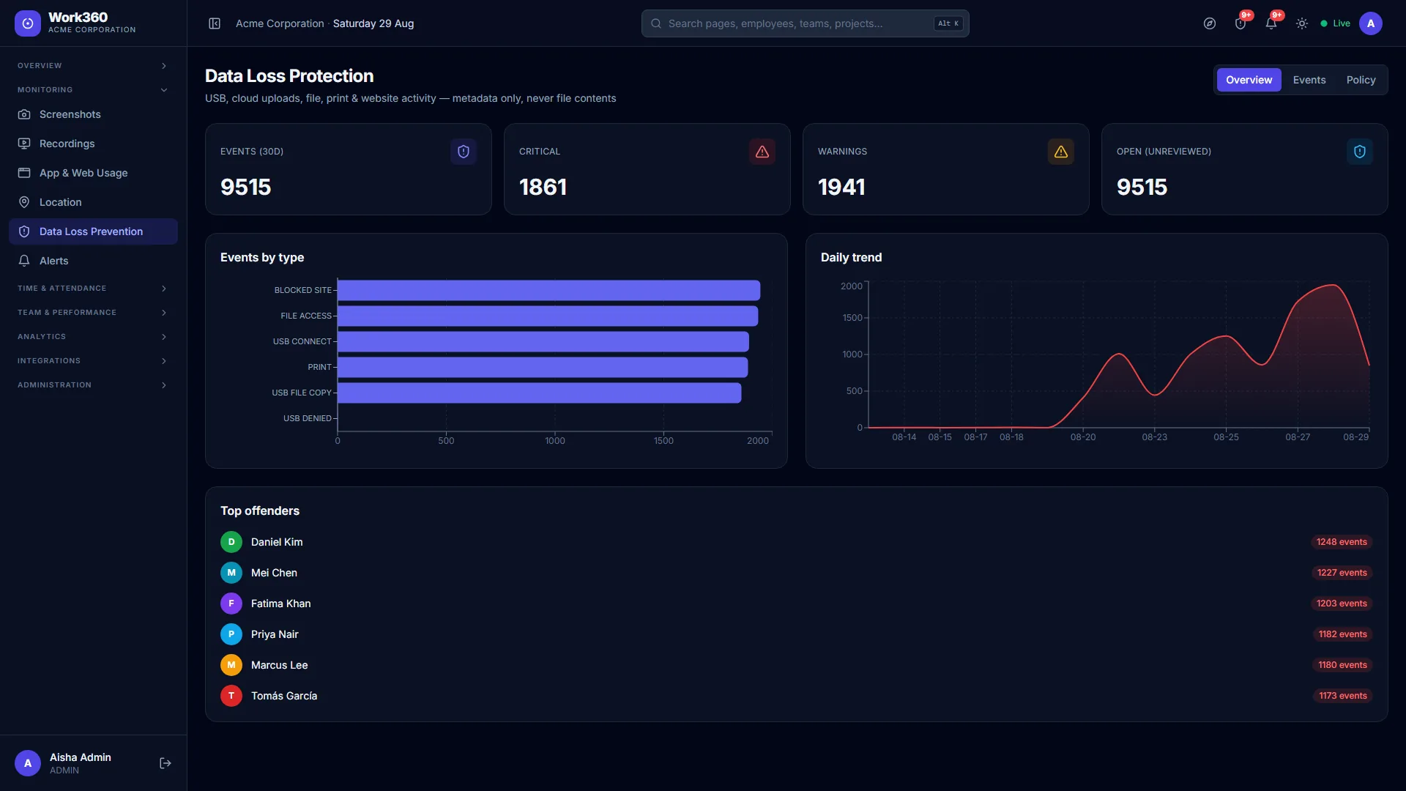Viewport: 1406px width, 791px height.
Task: Toggle the light/dark theme sun icon
Action: [1302, 23]
